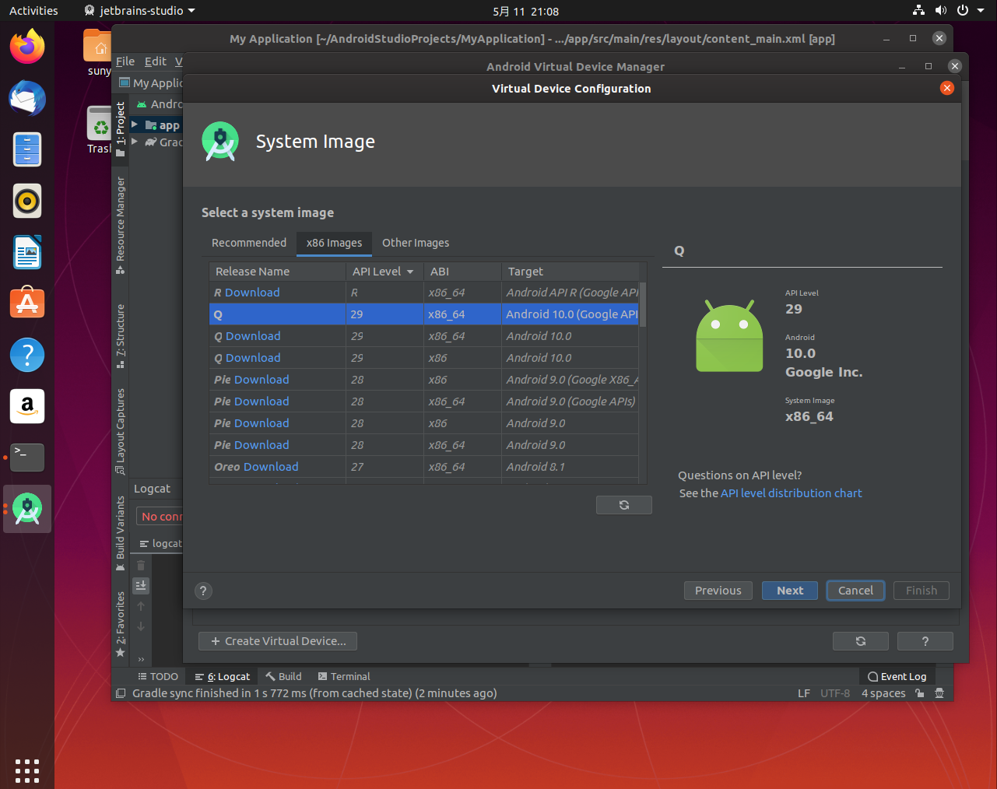This screenshot has height=789, width=997.
Task: Open the inspection profile hat icon
Action: click(x=939, y=693)
